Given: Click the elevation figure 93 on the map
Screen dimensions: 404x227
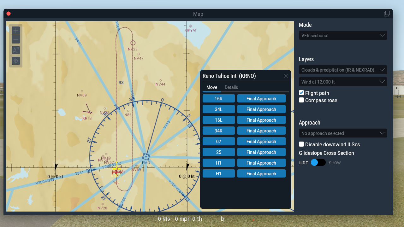Looking at the screenshot, I should click(121, 83).
